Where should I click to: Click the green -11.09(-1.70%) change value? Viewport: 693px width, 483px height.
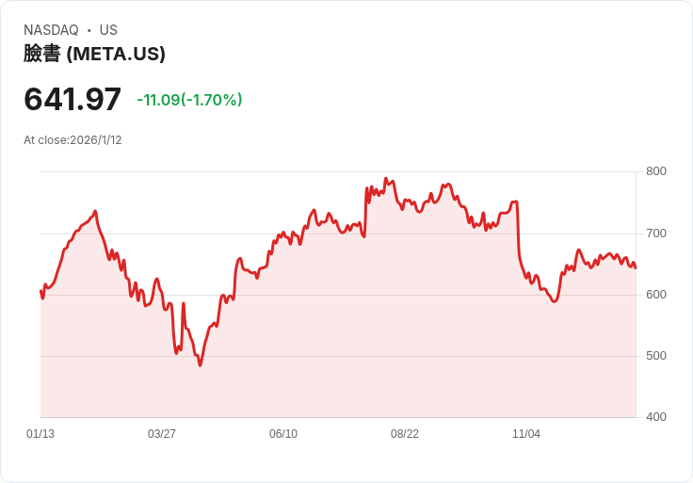coord(189,100)
